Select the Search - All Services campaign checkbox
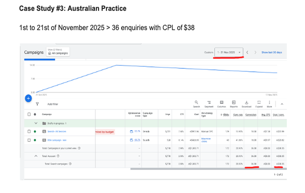 [29, 131]
